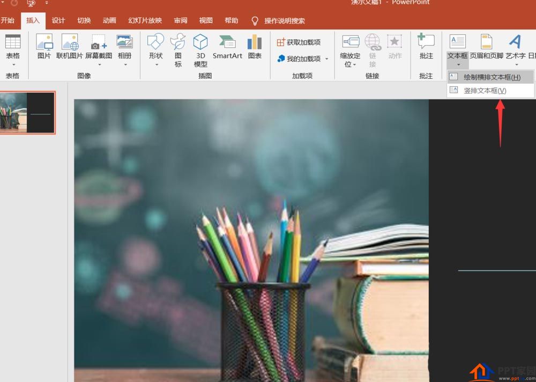Screen dimensions: 536x382
Task: Insert a Chart (图表)
Action: coord(255,41)
